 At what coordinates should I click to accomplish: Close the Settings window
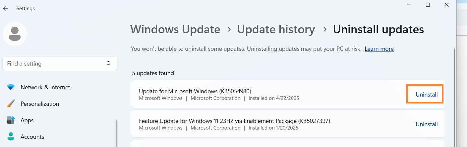pyautogui.click(x=446, y=5)
